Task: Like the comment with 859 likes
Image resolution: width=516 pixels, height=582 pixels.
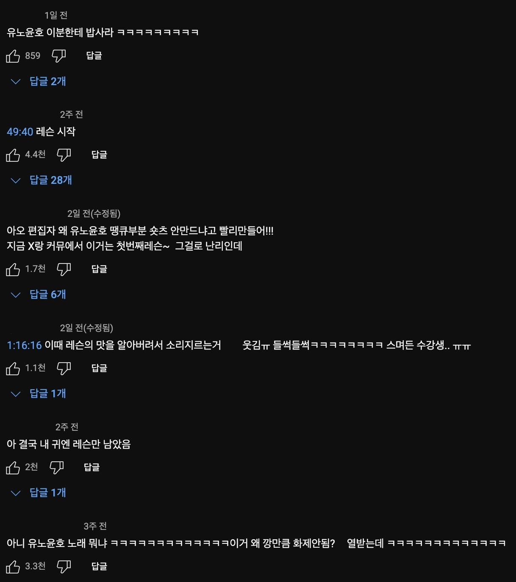Action: tap(13, 56)
